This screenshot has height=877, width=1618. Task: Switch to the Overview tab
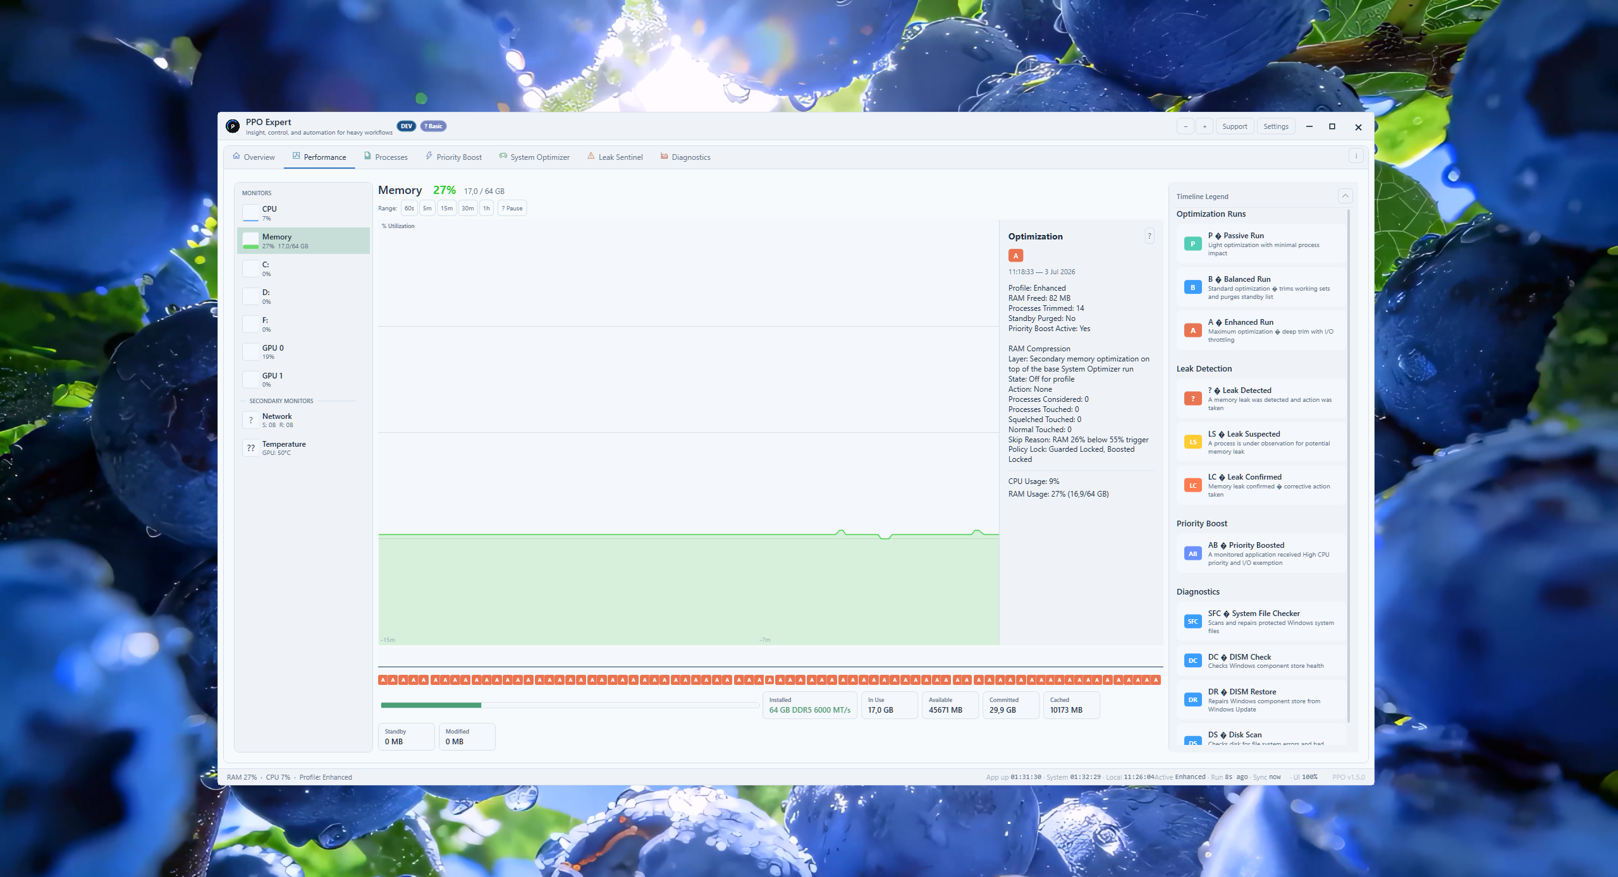point(254,157)
